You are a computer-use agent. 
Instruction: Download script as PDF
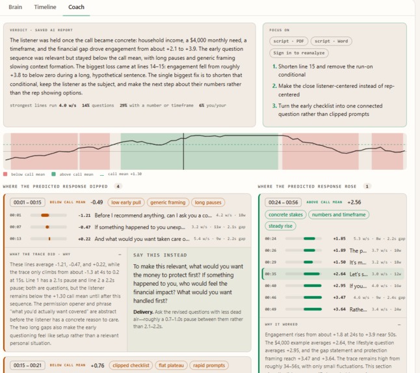point(289,41)
